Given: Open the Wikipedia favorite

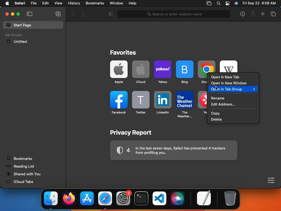Looking at the screenshot, I should click(229, 66).
